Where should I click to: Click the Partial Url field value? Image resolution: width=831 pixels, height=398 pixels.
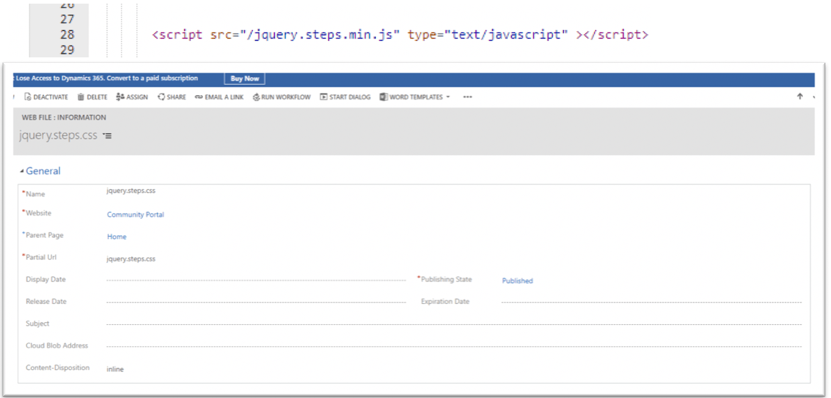click(131, 259)
